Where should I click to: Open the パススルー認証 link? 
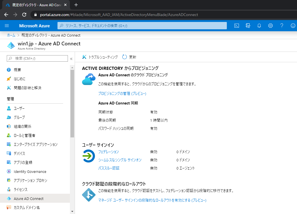(109, 168)
